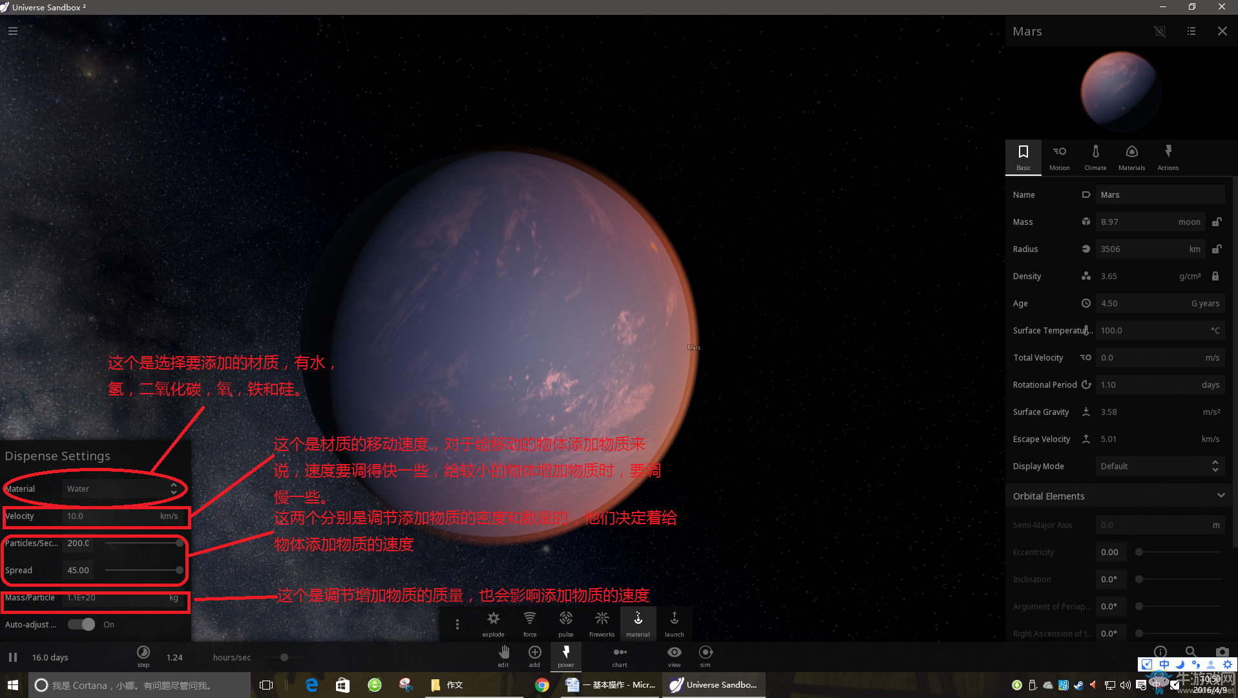Select the force power tool
Image resolution: width=1238 pixels, height=698 pixels.
click(529, 624)
